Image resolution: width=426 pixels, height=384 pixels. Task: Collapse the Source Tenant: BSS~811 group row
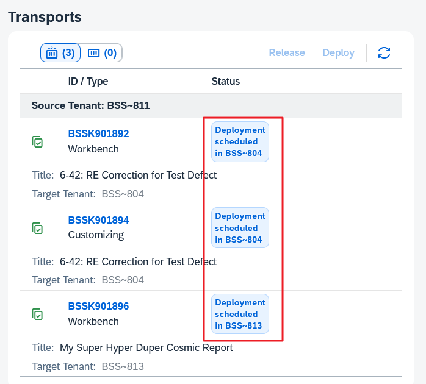(91, 105)
